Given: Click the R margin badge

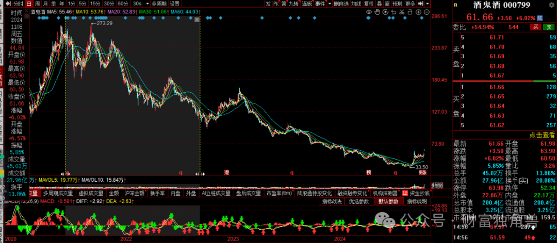Looking at the screenshot, I should [x=456, y=5].
